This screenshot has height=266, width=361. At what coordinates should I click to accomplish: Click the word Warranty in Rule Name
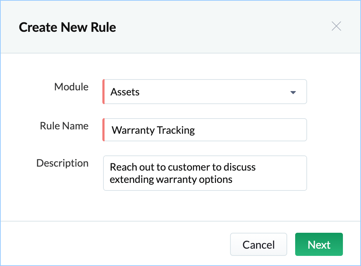pos(132,130)
